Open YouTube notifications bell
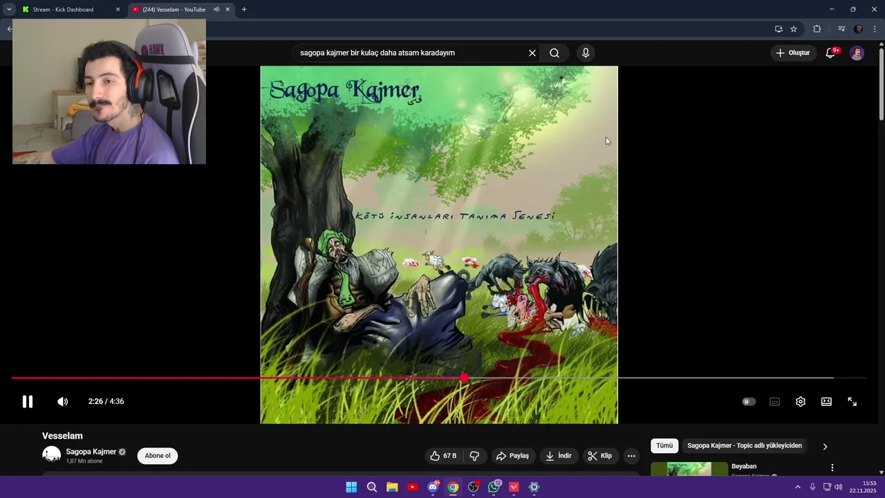Viewport: 885px width, 498px height. coord(831,53)
